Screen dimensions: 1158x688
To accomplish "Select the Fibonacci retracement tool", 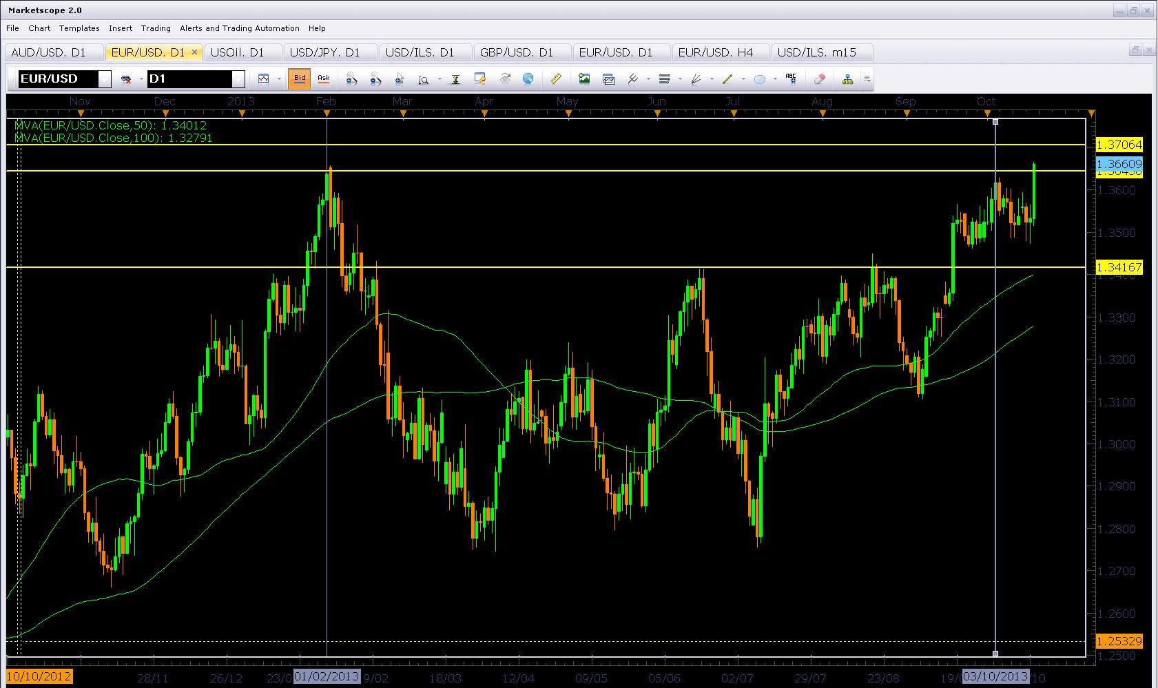I will coord(664,79).
